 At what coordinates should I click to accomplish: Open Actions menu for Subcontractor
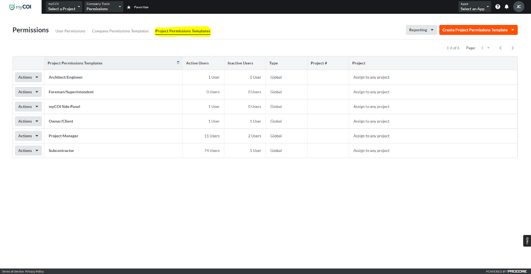(28, 151)
